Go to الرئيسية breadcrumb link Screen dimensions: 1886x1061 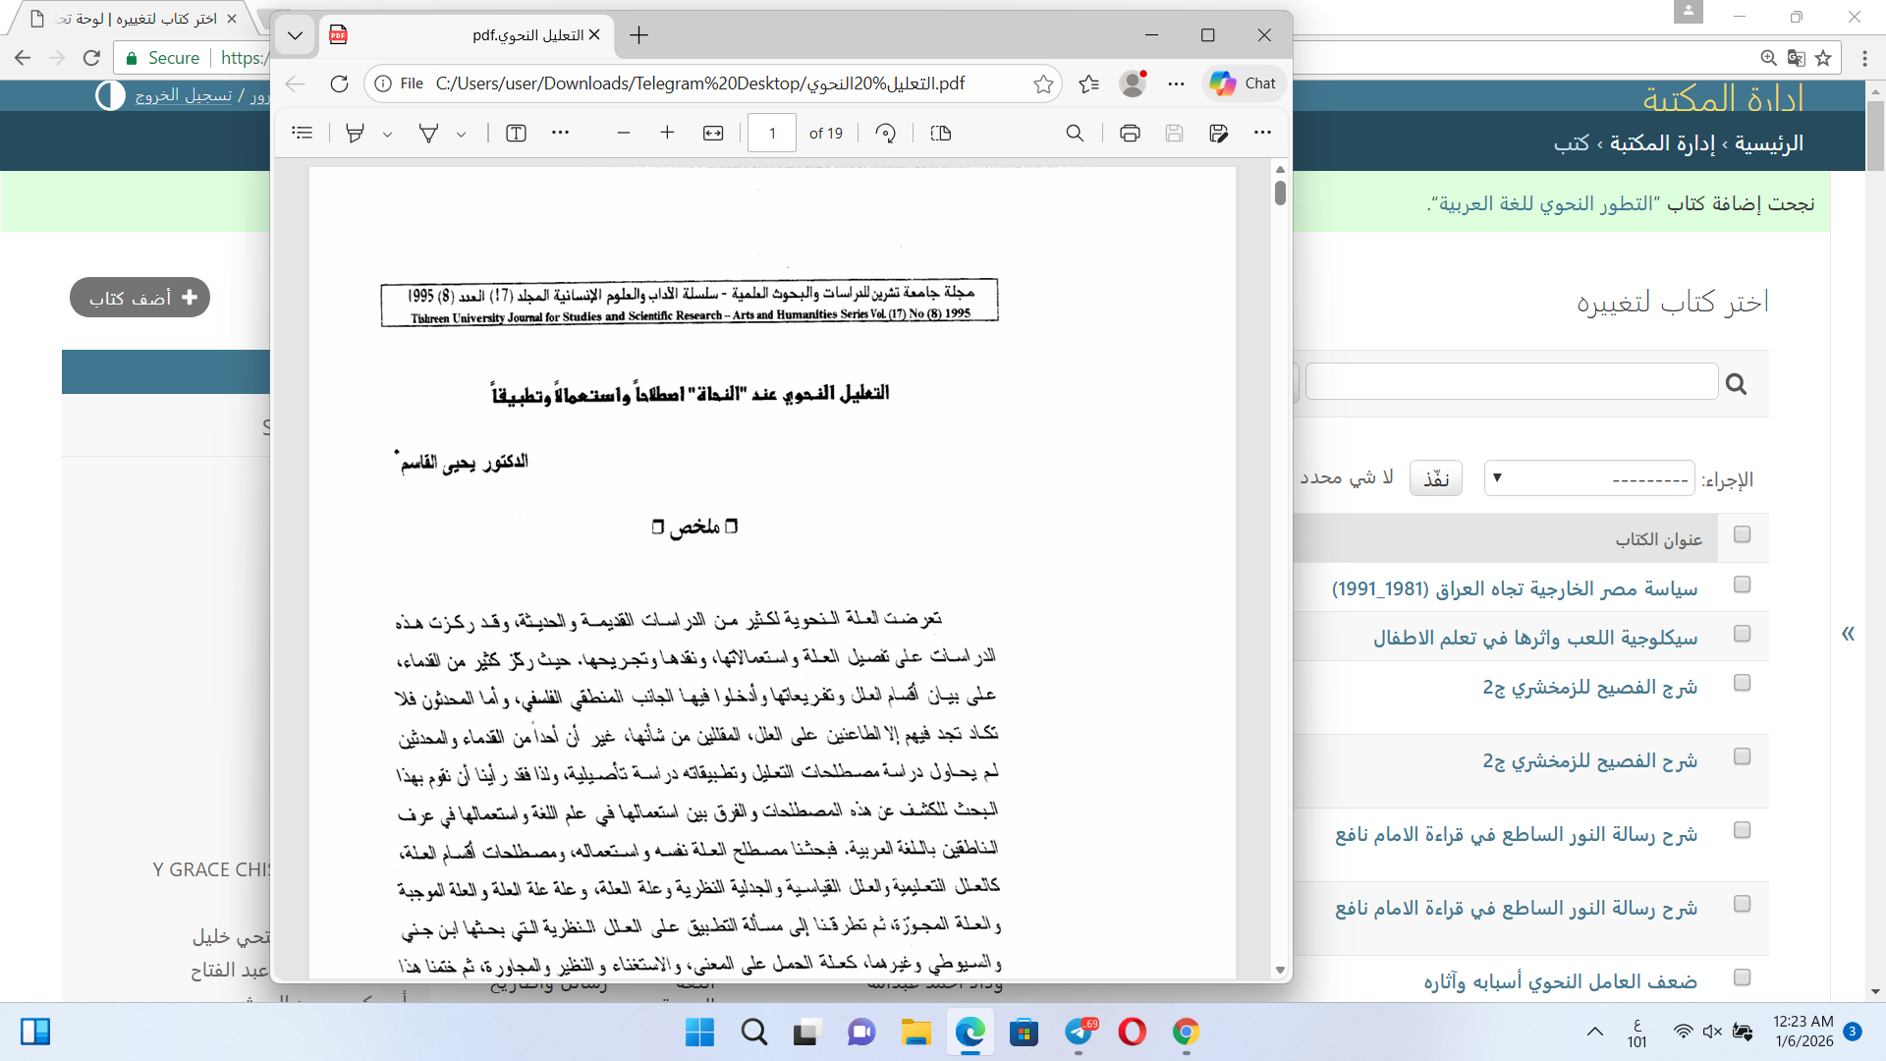pyautogui.click(x=1769, y=143)
